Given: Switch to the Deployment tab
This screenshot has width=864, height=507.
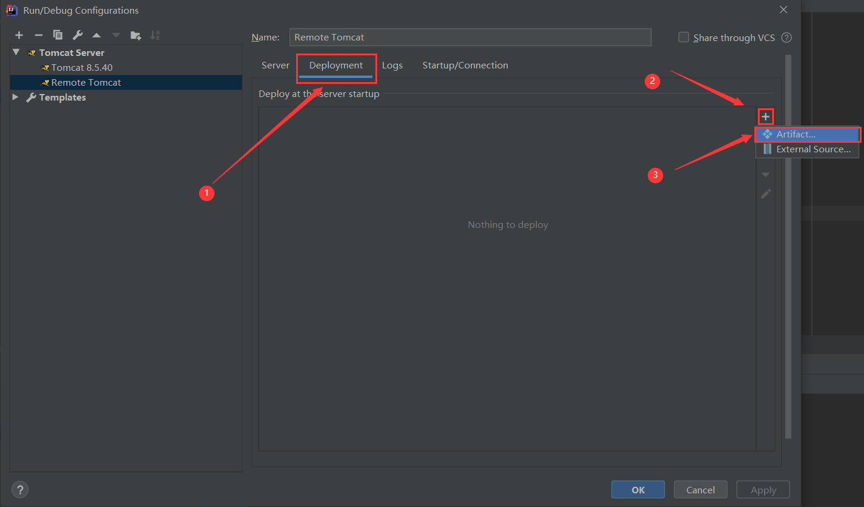Looking at the screenshot, I should [336, 65].
